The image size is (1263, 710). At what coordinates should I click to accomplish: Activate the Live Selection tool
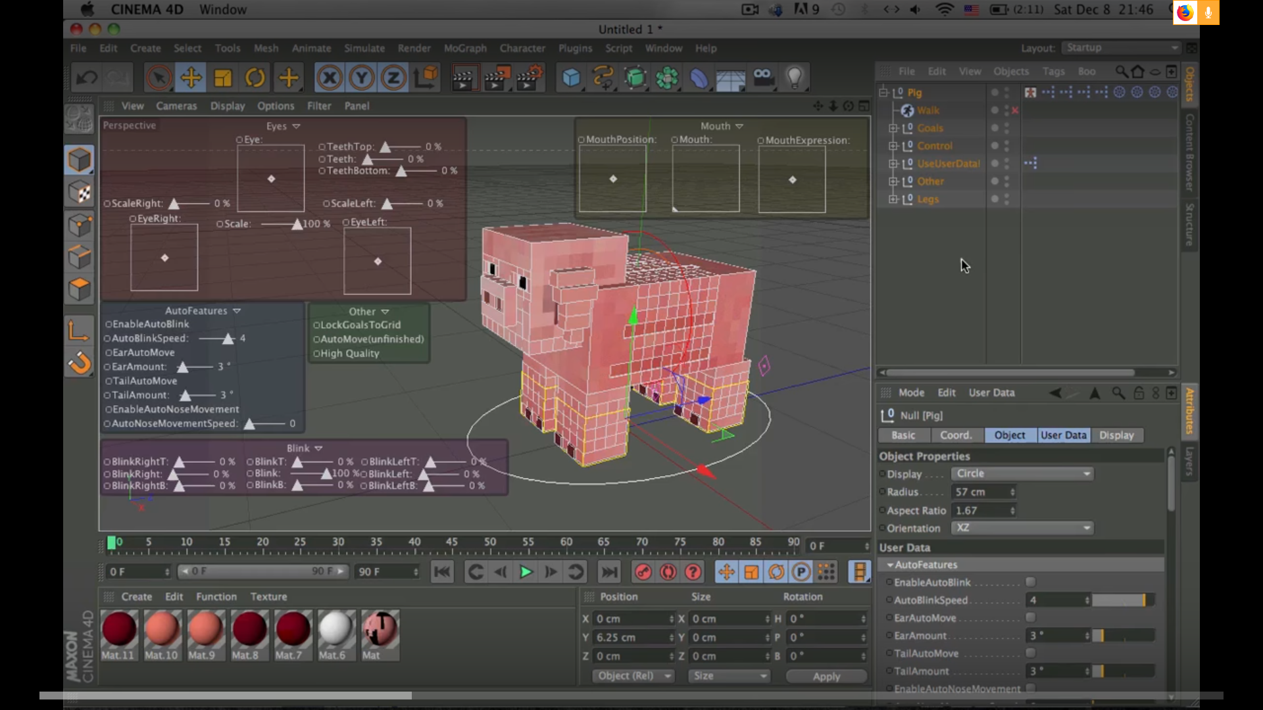click(x=159, y=78)
